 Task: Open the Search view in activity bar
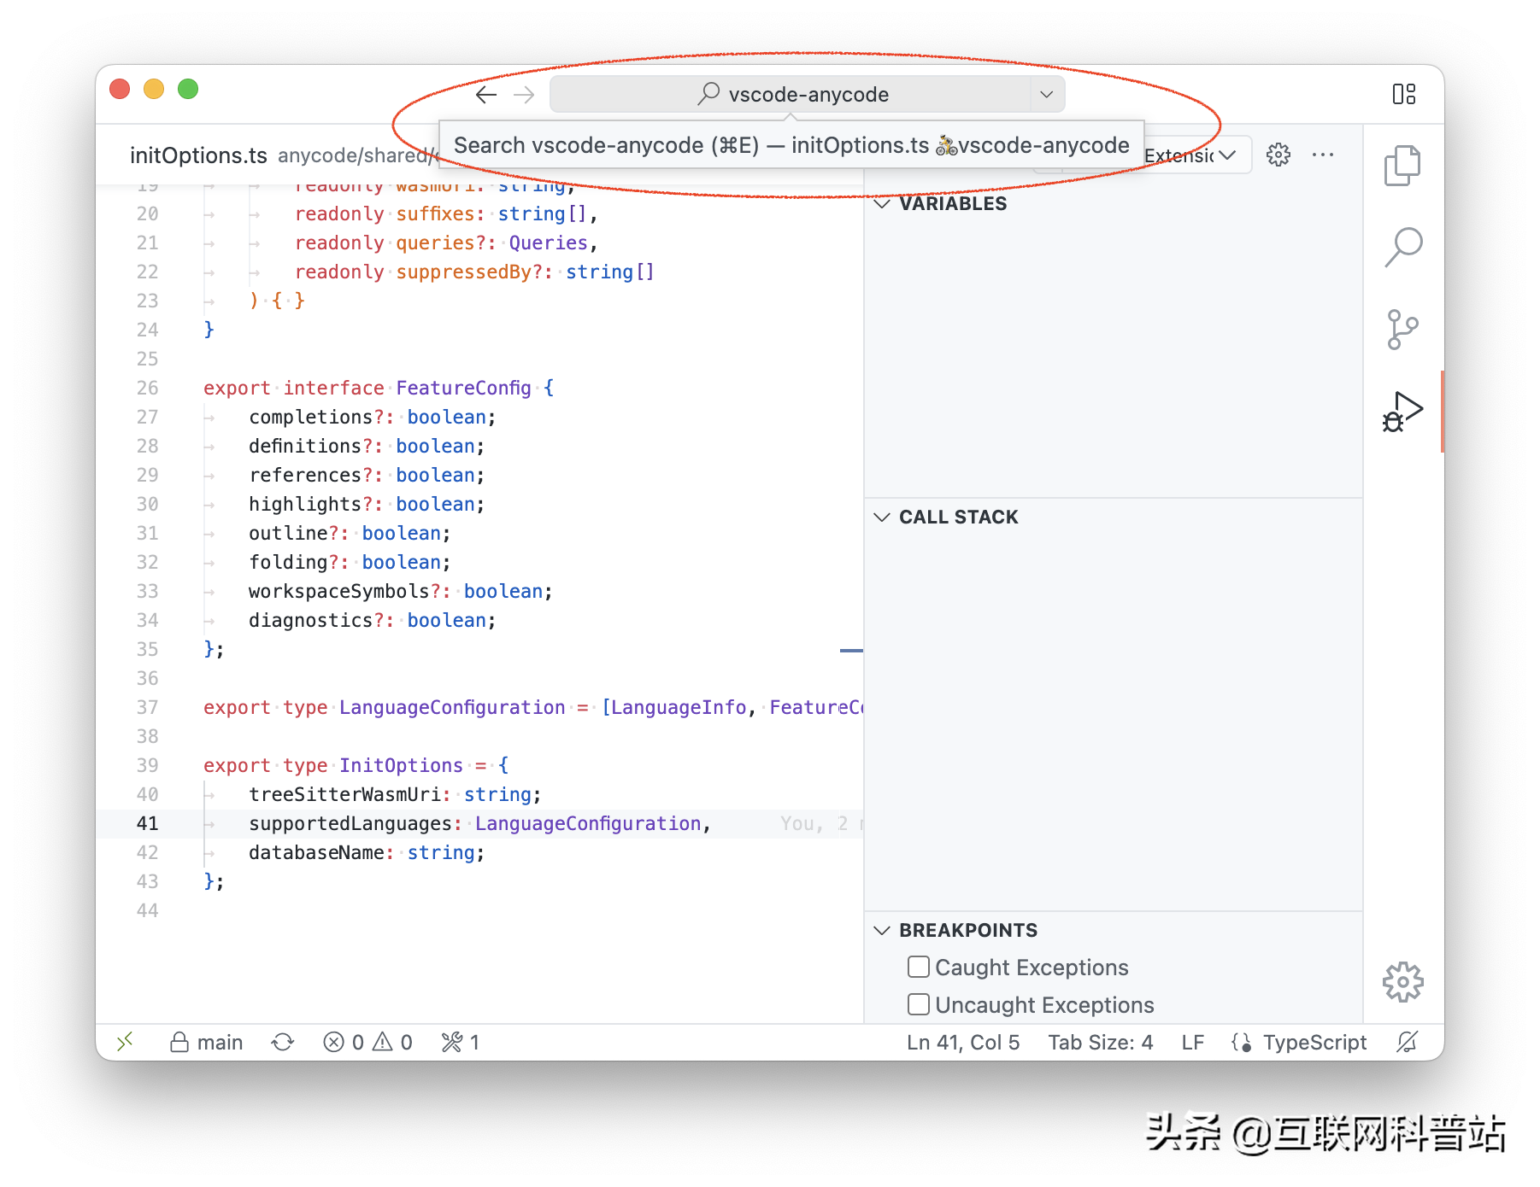tap(1403, 247)
